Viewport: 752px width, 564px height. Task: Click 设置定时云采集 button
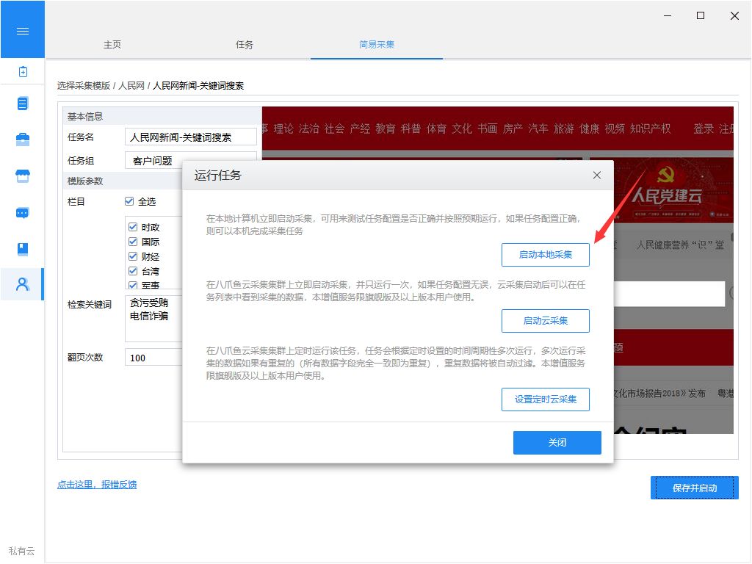546,399
